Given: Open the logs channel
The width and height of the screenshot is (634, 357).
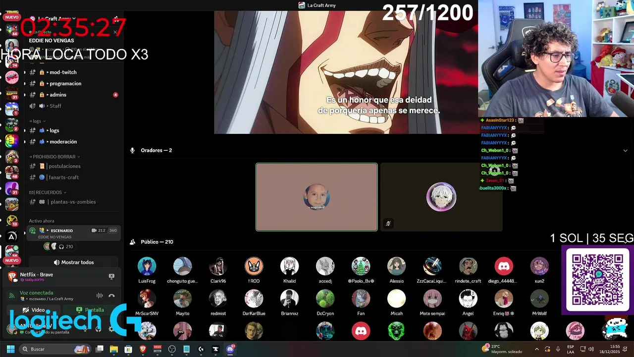Looking at the screenshot, I should [73, 130].
